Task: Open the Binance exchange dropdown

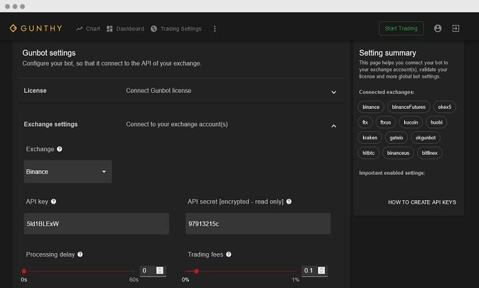Action: pos(68,172)
